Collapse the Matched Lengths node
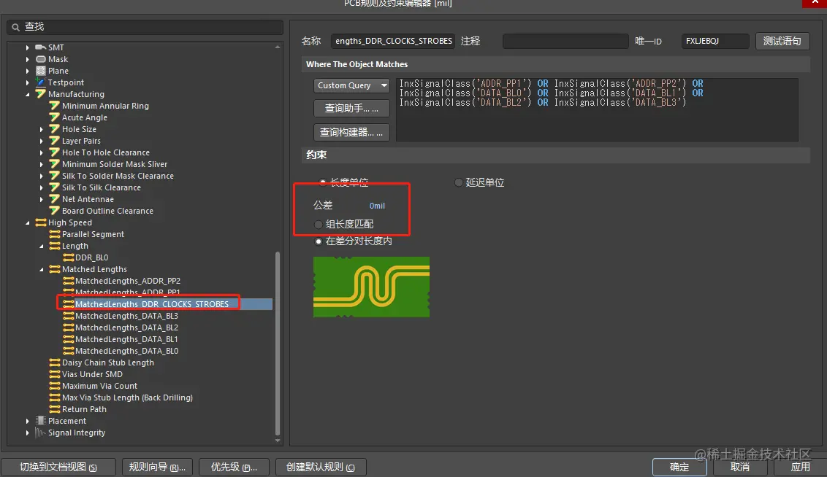Viewport: 827px width, 477px height. point(41,270)
